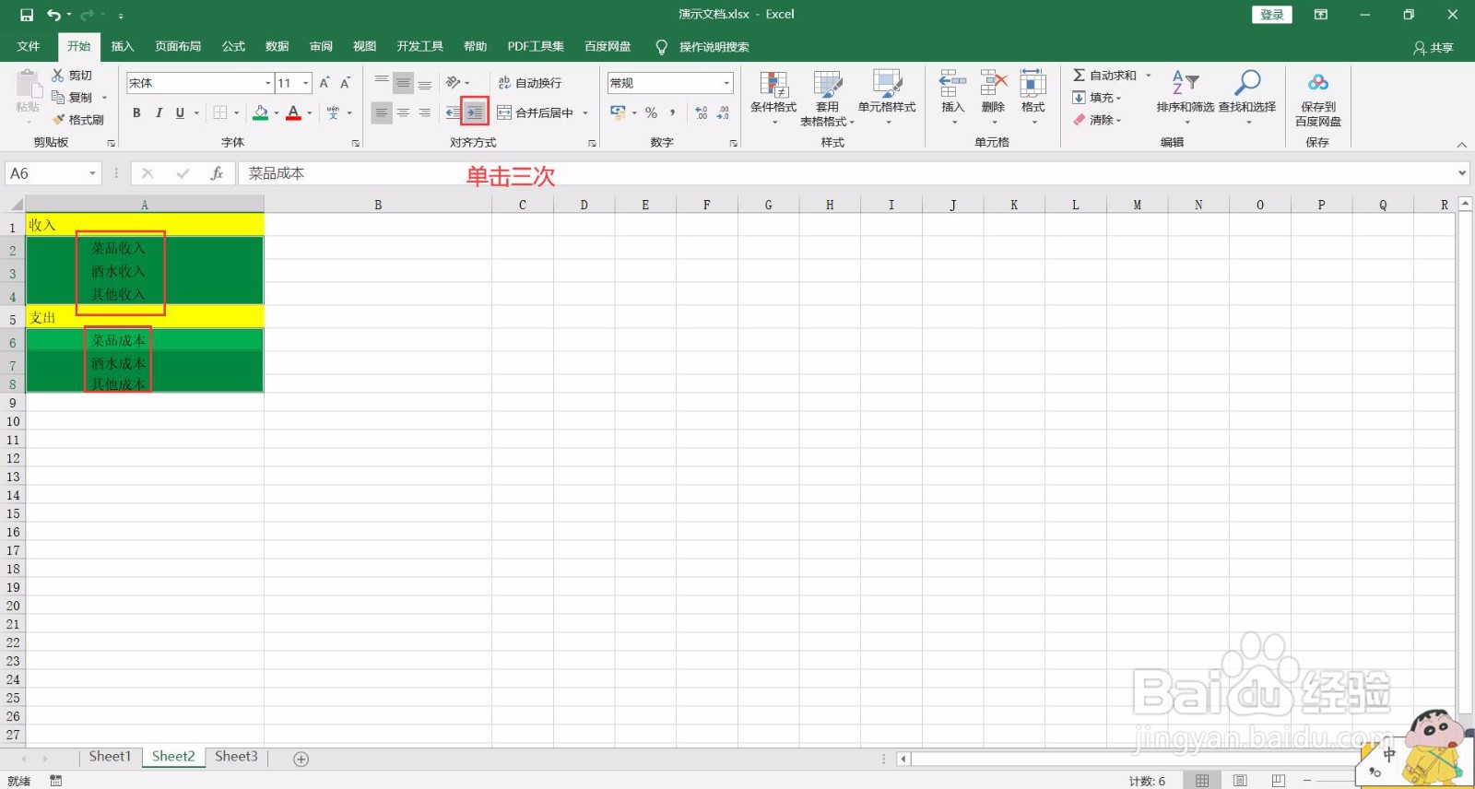Click the Save icon in quick access toolbar
Viewport: 1475px width, 789px height.
27,15
